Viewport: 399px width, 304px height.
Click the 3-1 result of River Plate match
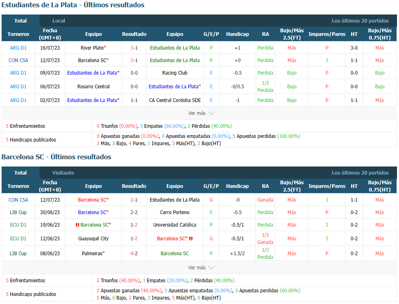(134, 48)
